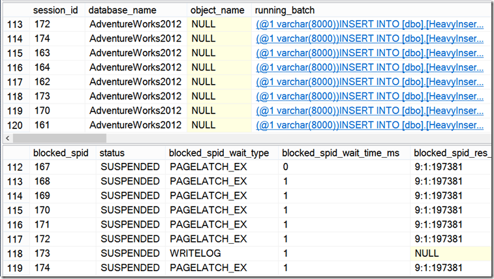Click session_id cell 162
Screen dimensions: 494x279
[57, 82]
